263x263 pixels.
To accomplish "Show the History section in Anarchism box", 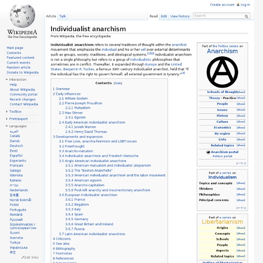I will tap(241, 116).
